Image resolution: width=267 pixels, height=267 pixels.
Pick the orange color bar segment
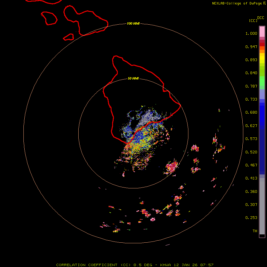[x=262, y=52]
